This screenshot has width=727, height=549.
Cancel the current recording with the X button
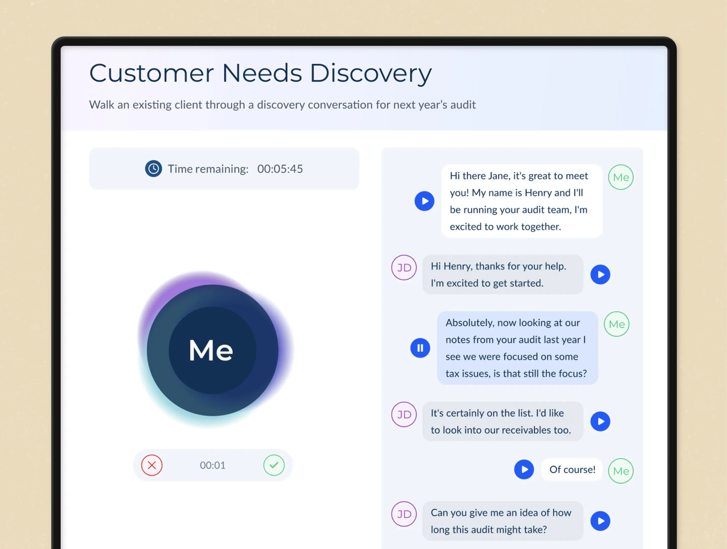point(151,465)
